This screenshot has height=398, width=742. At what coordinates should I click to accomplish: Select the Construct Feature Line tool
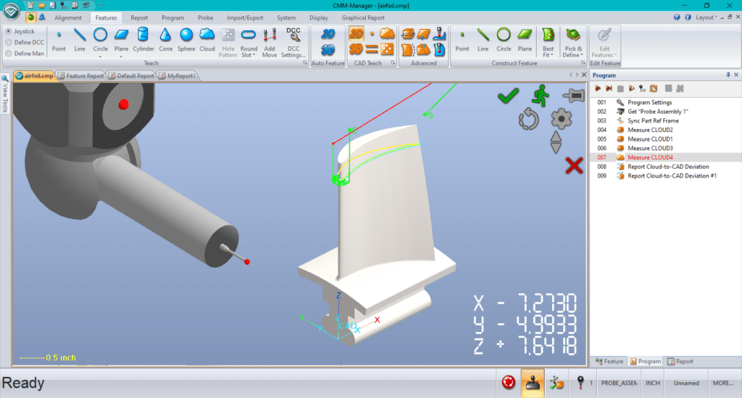[x=483, y=41]
